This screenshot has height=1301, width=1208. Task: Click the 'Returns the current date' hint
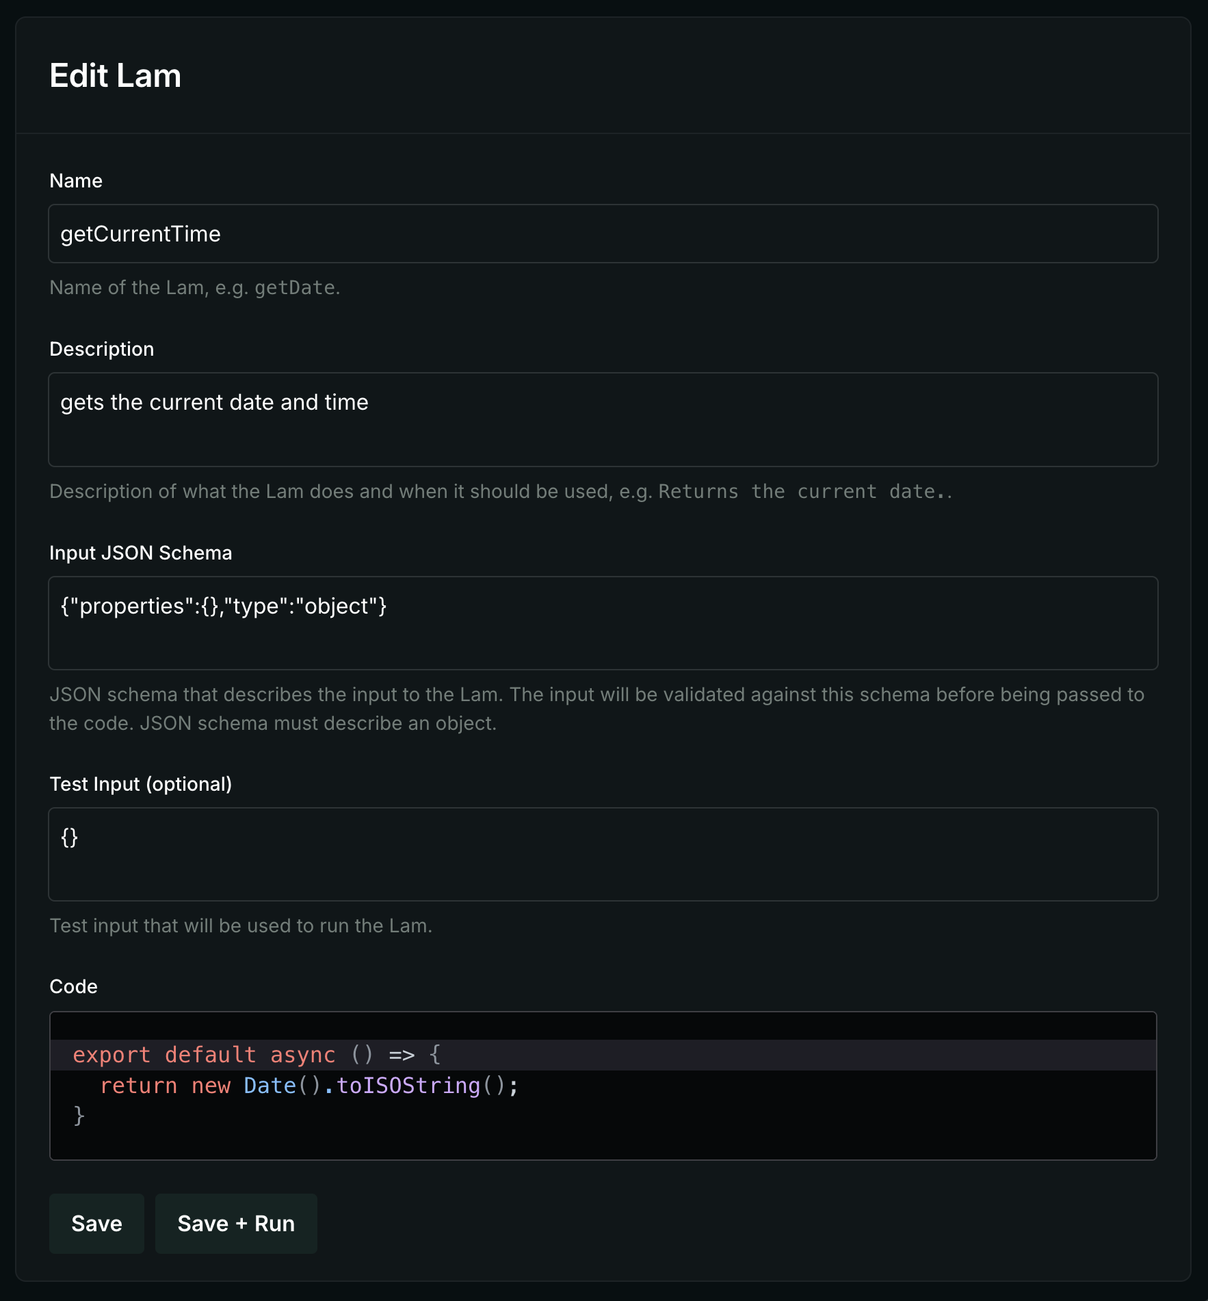[804, 492]
